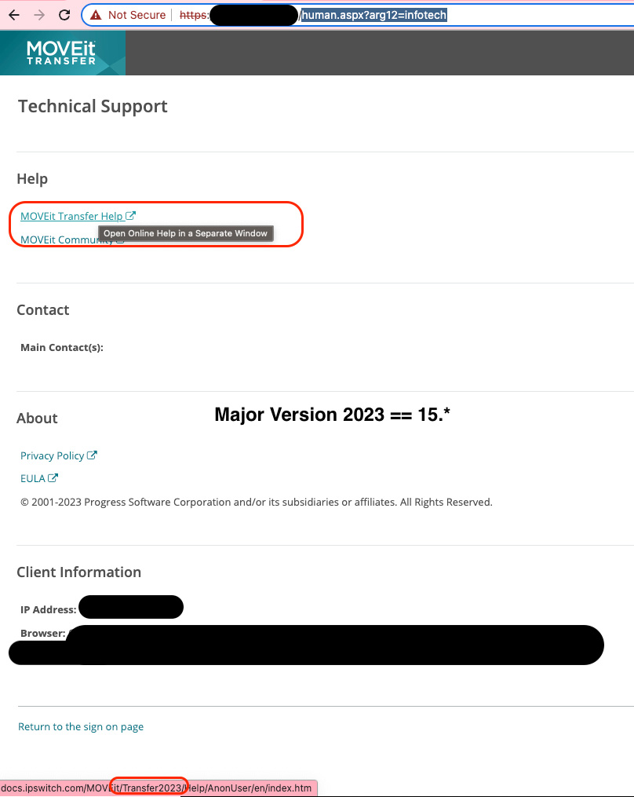Click the Not Secure label

click(136, 14)
